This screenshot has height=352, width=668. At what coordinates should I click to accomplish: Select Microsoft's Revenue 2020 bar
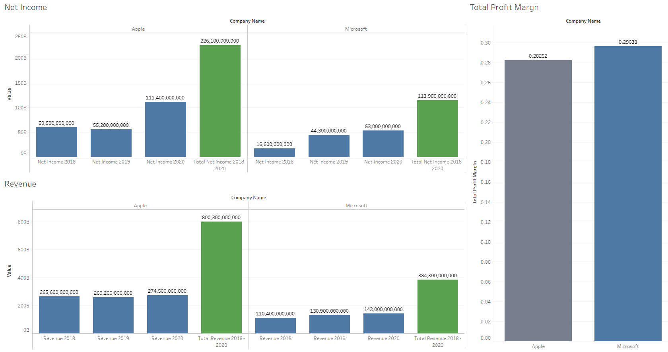pos(384,323)
